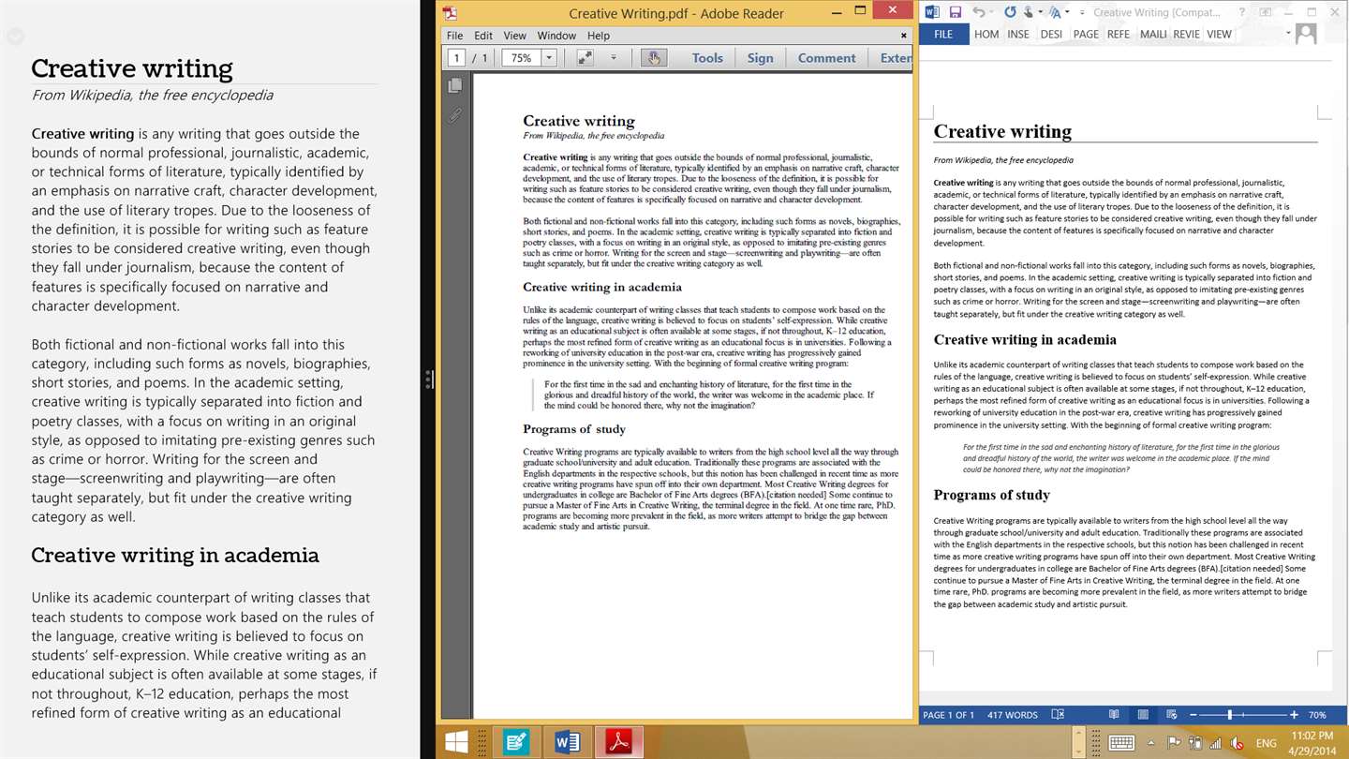Open the VIEW tab in Word

[x=1219, y=34]
